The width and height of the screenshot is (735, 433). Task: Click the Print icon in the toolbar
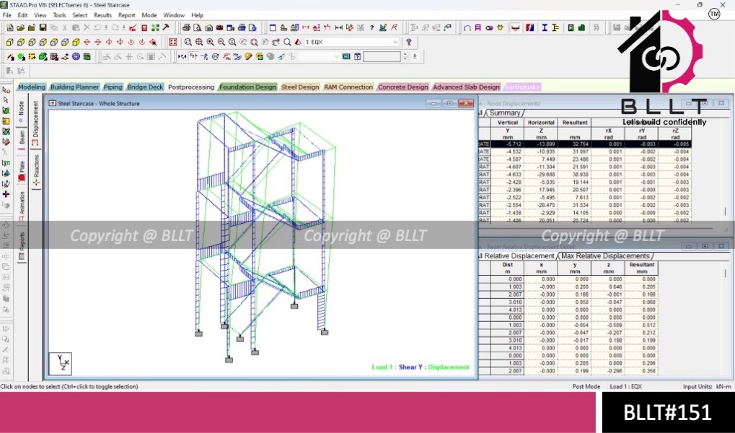coord(187,27)
